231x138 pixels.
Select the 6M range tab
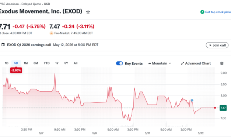coord(36,63)
